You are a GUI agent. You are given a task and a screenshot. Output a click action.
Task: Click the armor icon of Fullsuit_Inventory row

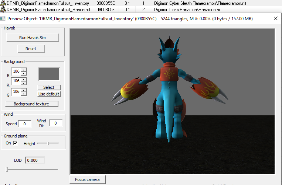[x=3, y=3]
